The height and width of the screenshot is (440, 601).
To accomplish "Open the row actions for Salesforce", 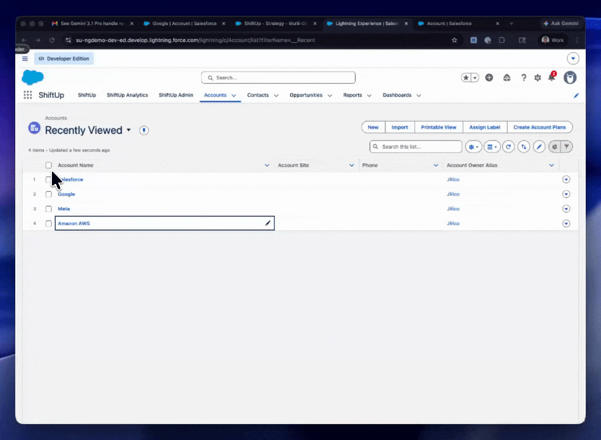I will click(x=566, y=180).
